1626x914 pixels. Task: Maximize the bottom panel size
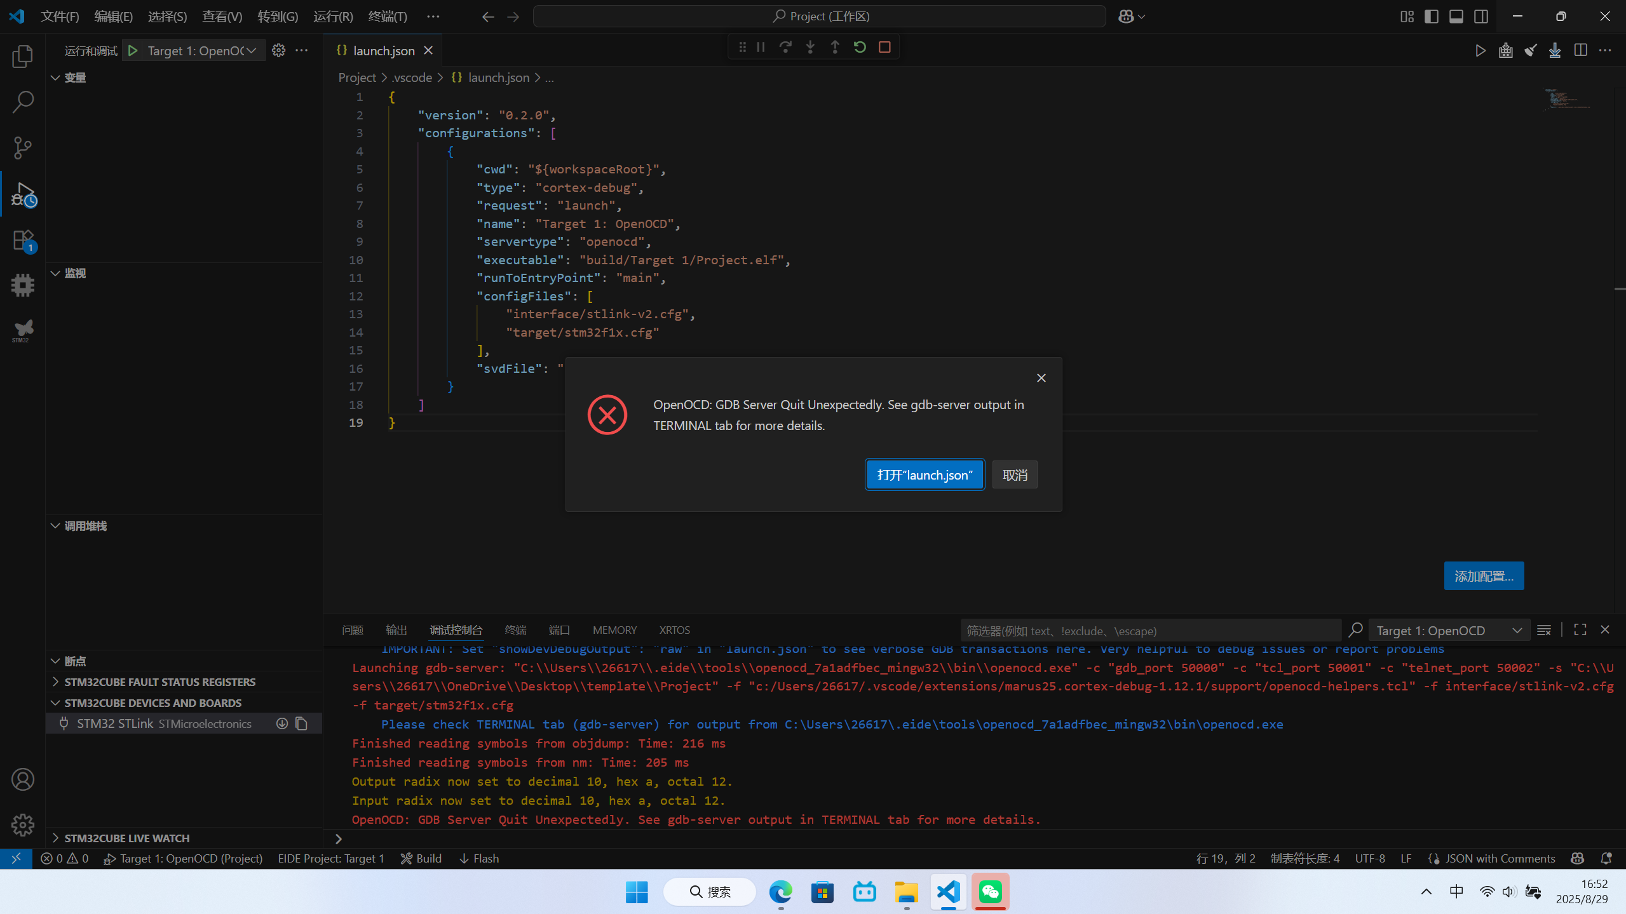[1580, 630]
